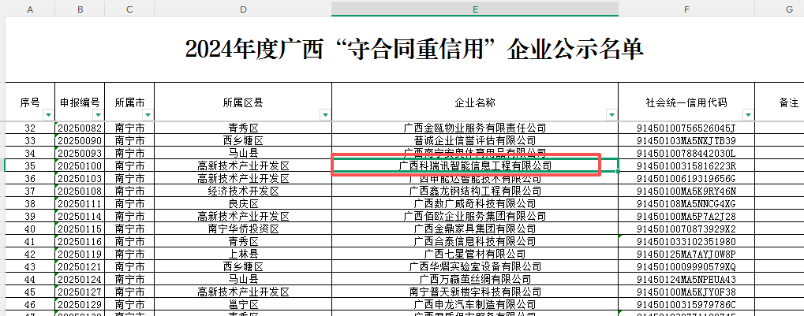Image resolution: width=804 pixels, height=316 pixels.
Task: Open the 序号 column filter dropdown
Action: [x=47, y=115]
